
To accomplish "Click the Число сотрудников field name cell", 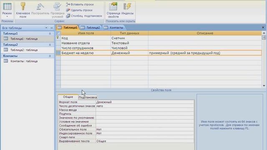I will point(86,48).
